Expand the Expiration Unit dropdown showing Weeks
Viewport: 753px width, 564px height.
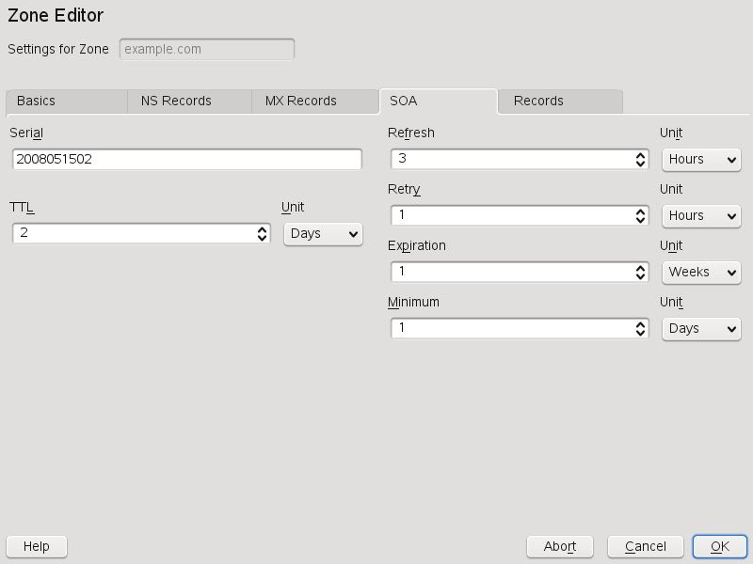click(701, 273)
